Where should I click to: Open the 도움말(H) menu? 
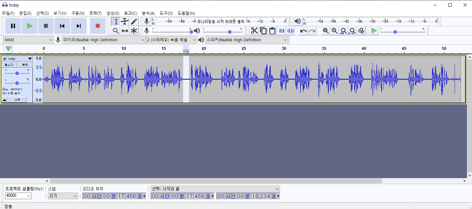coord(186,13)
